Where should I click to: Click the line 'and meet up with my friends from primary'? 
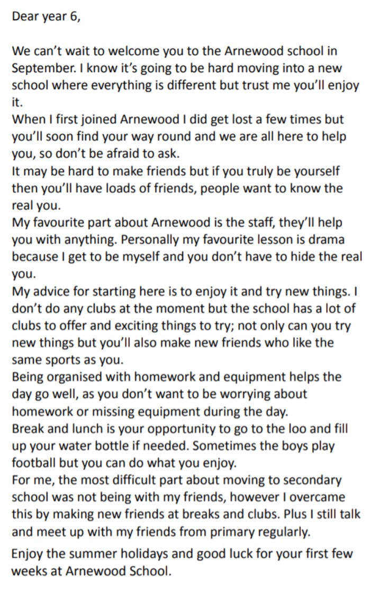click(x=161, y=532)
